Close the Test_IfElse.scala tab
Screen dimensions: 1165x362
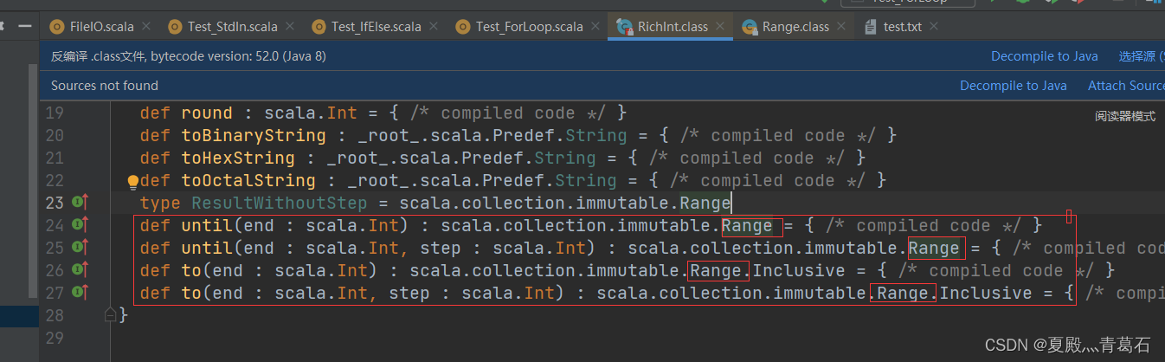434,27
